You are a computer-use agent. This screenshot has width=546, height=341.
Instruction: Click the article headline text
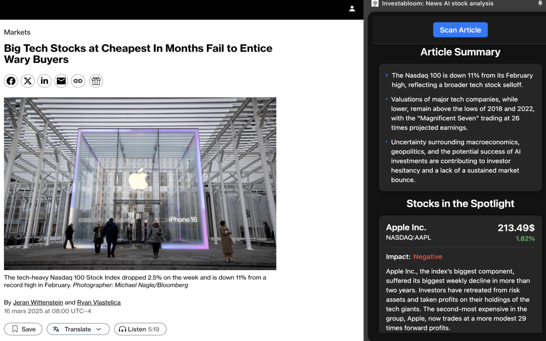click(138, 54)
